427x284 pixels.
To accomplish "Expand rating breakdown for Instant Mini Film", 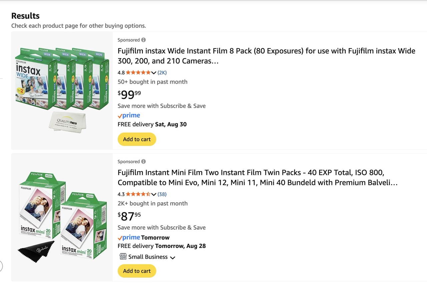I will click(154, 194).
